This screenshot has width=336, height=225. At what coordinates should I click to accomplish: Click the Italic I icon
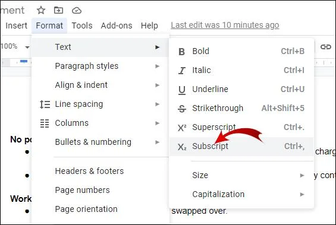[x=182, y=71]
